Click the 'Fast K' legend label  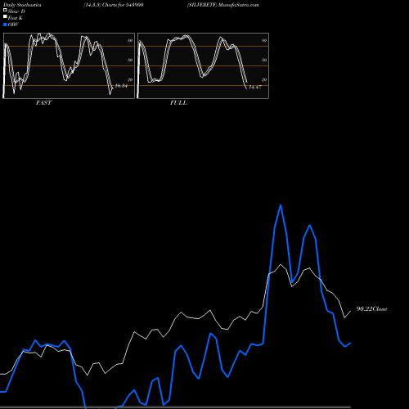pyautogui.click(x=16, y=18)
